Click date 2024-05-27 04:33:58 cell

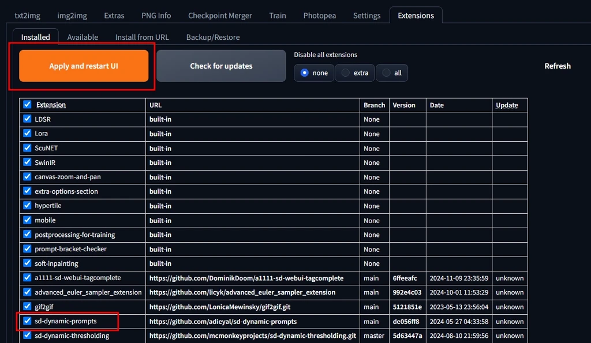pos(459,322)
